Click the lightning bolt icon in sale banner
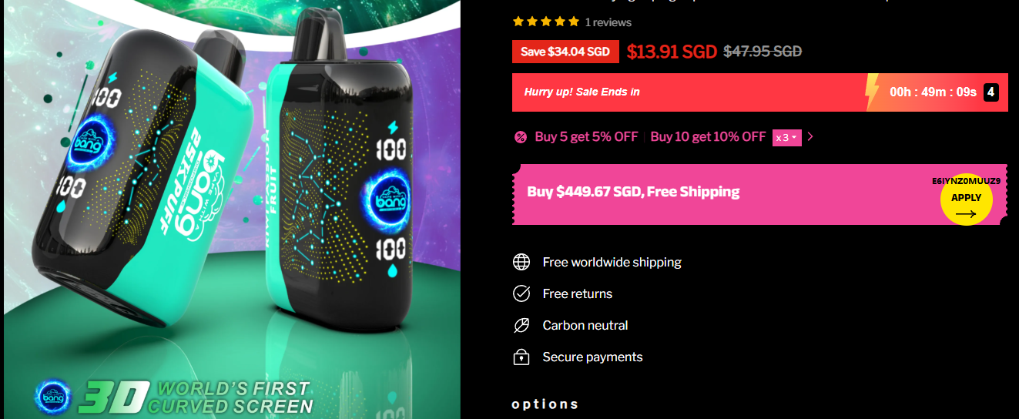Image resolution: width=1019 pixels, height=419 pixels. click(873, 92)
